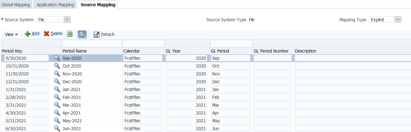Click Description field of Sep-2020 row
Image resolution: width=411 pixels, height=132 pixels.
click(x=352, y=58)
